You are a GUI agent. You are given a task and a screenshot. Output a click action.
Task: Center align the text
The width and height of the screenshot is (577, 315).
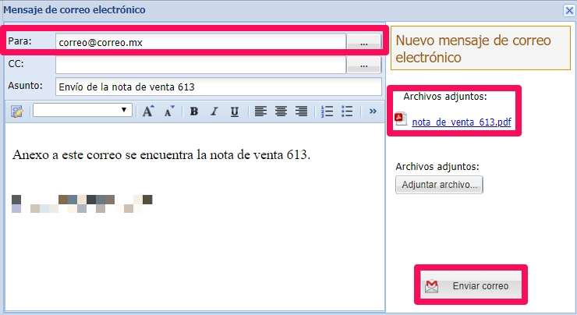(x=281, y=111)
